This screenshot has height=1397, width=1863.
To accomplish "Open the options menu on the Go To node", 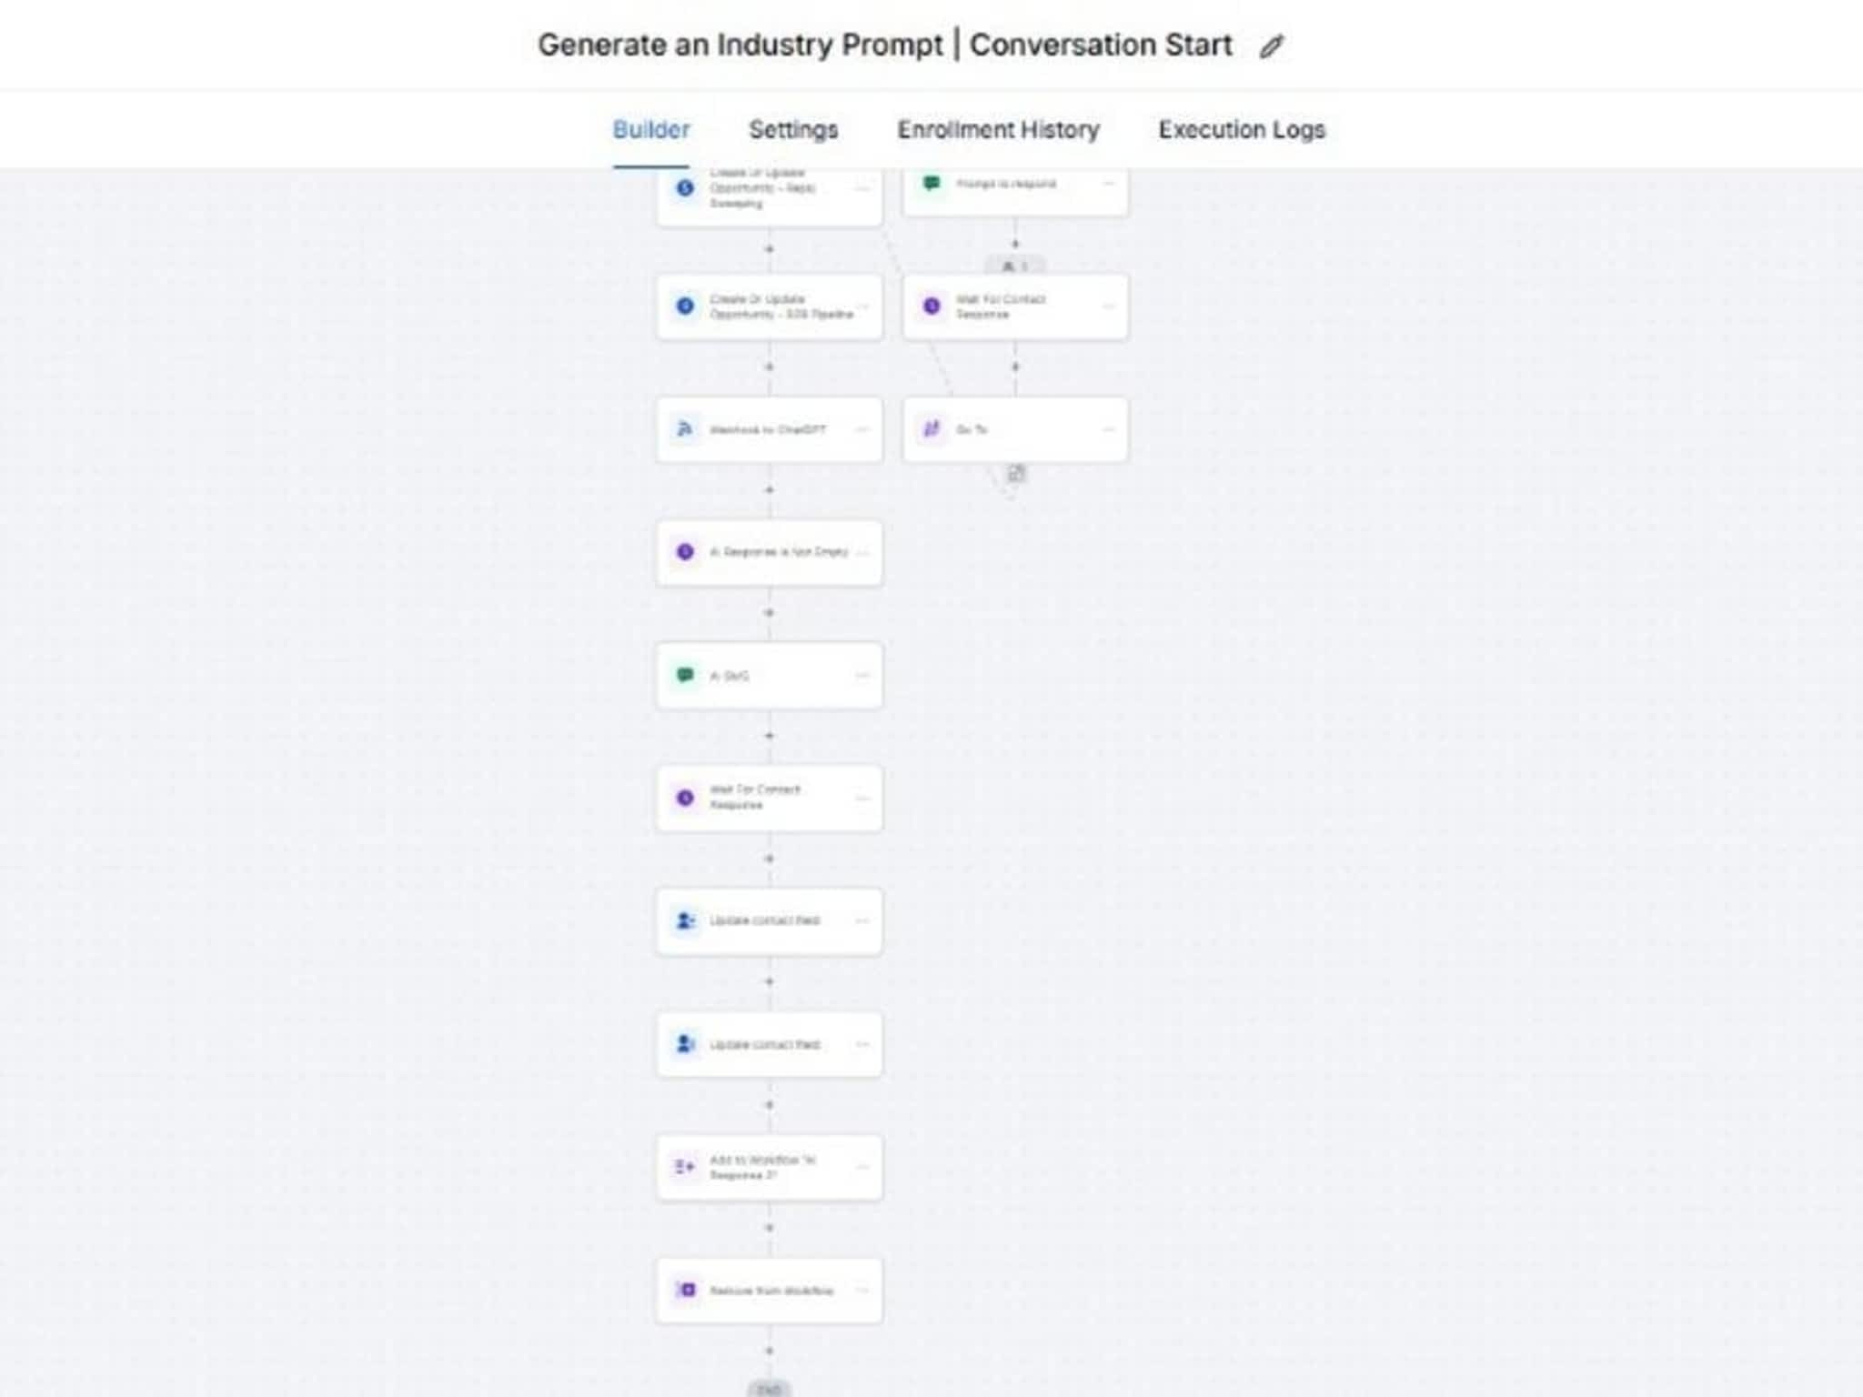I will point(1108,429).
